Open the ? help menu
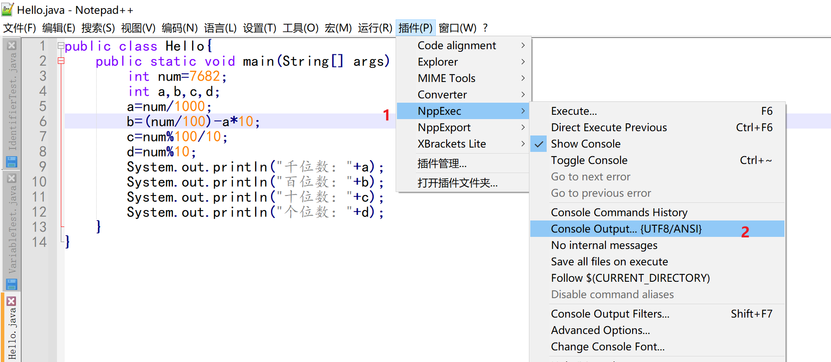 coord(485,28)
